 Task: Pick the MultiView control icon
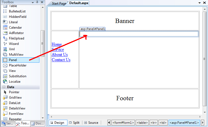coord(5,55)
